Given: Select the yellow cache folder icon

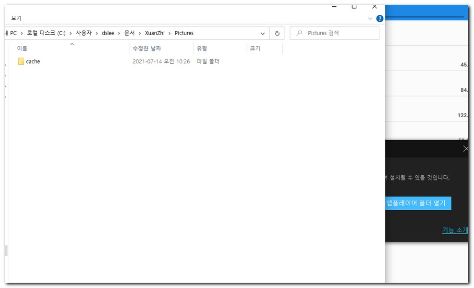Looking at the screenshot, I should 21,61.
